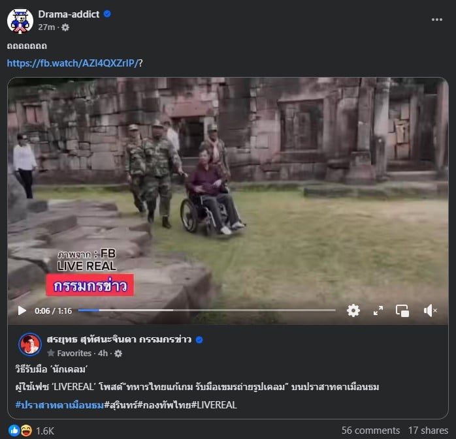Click shared caption วิธีรับมือ 'นักเคลม'
The image size is (456, 439).
coord(52,369)
